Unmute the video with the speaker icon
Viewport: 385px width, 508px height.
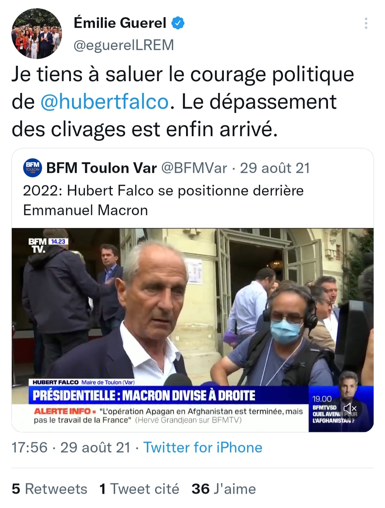click(350, 408)
